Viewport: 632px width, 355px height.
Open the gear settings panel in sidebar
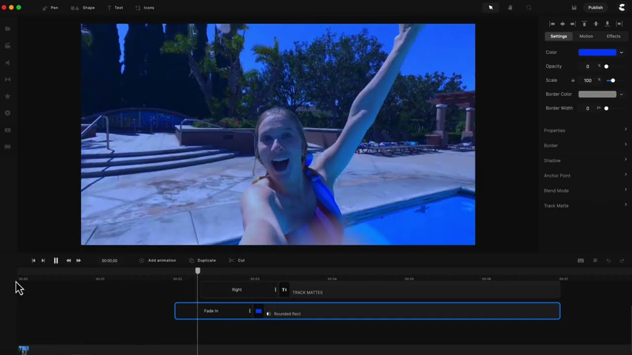point(7,113)
